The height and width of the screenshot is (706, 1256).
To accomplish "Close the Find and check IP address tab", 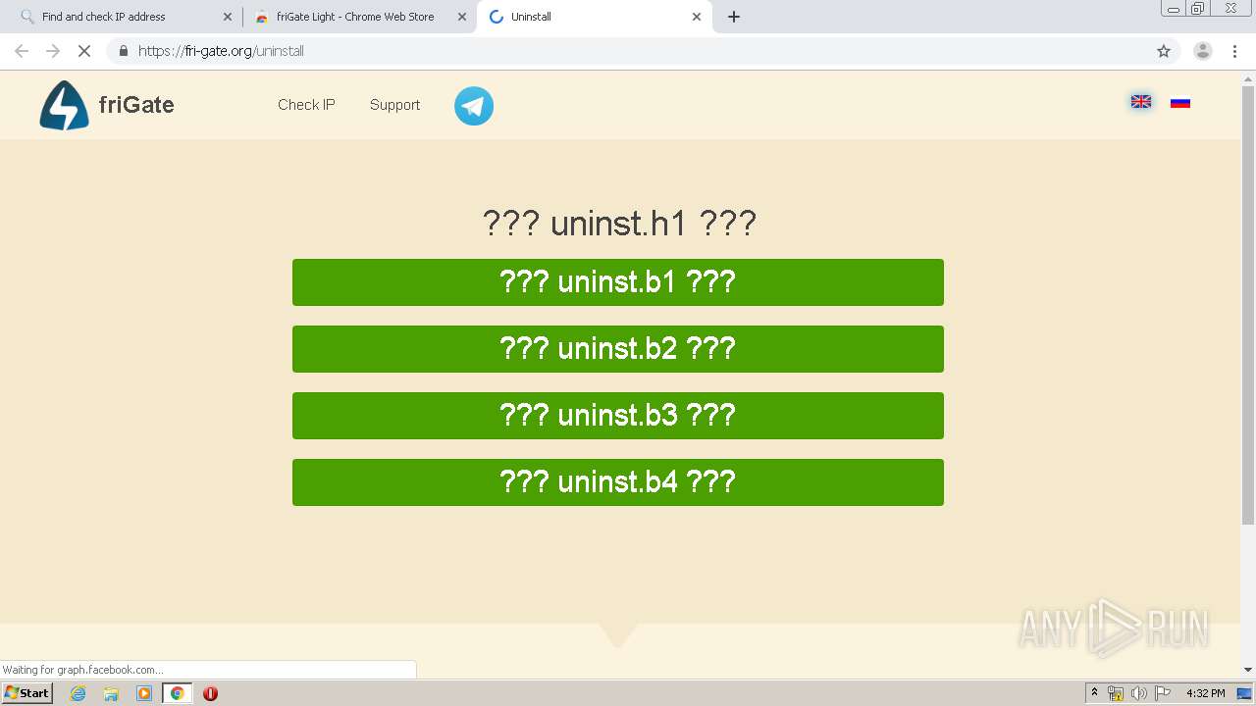I will 228,17.
